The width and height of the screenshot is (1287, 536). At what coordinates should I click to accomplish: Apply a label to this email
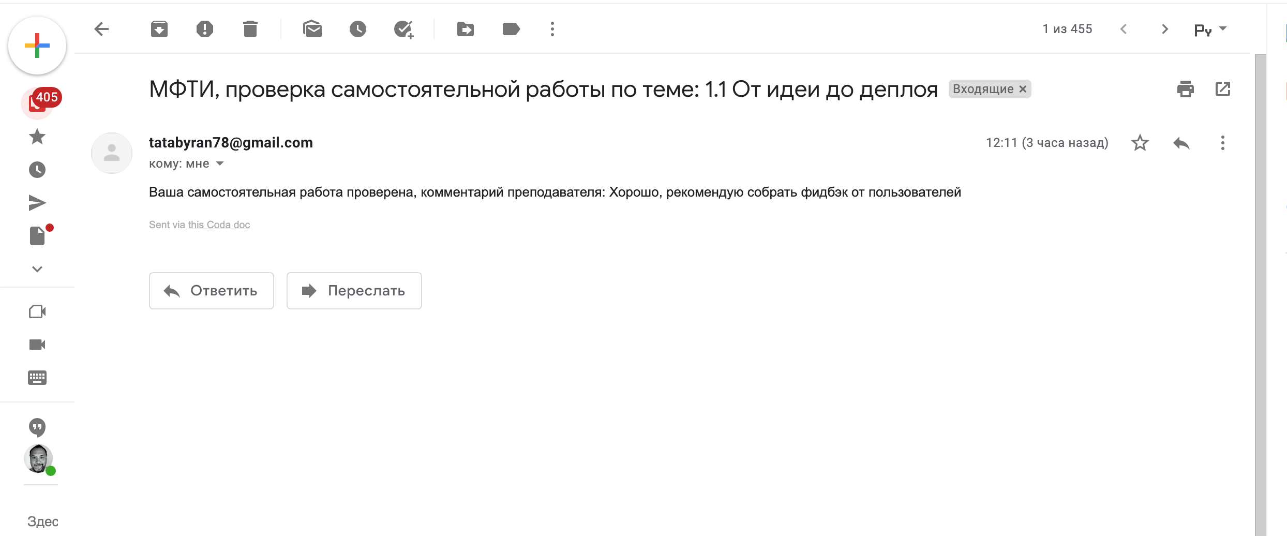pos(511,29)
